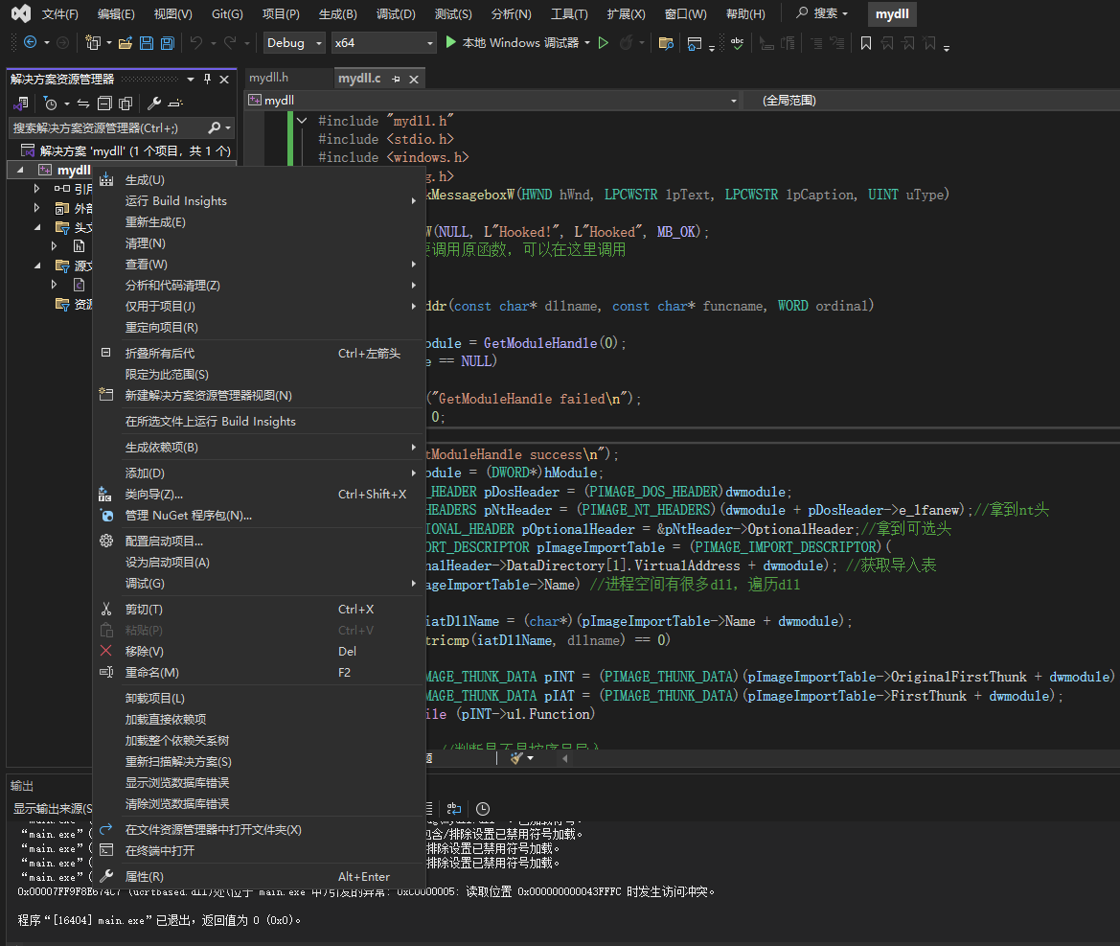Choose 重新生成(E) from the context menu
The width and height of the screenshot is (1120, 946).
[x=155, y=222]
